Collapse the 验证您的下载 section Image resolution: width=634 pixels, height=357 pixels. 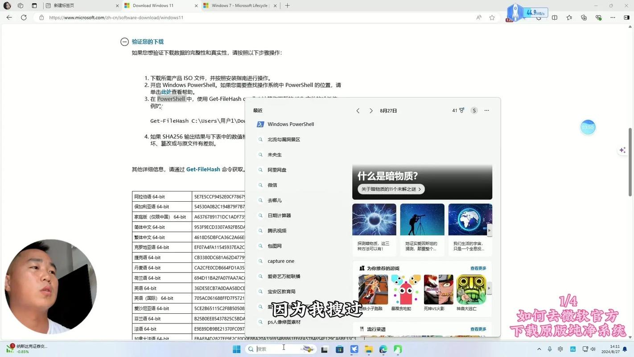[124, 42]
